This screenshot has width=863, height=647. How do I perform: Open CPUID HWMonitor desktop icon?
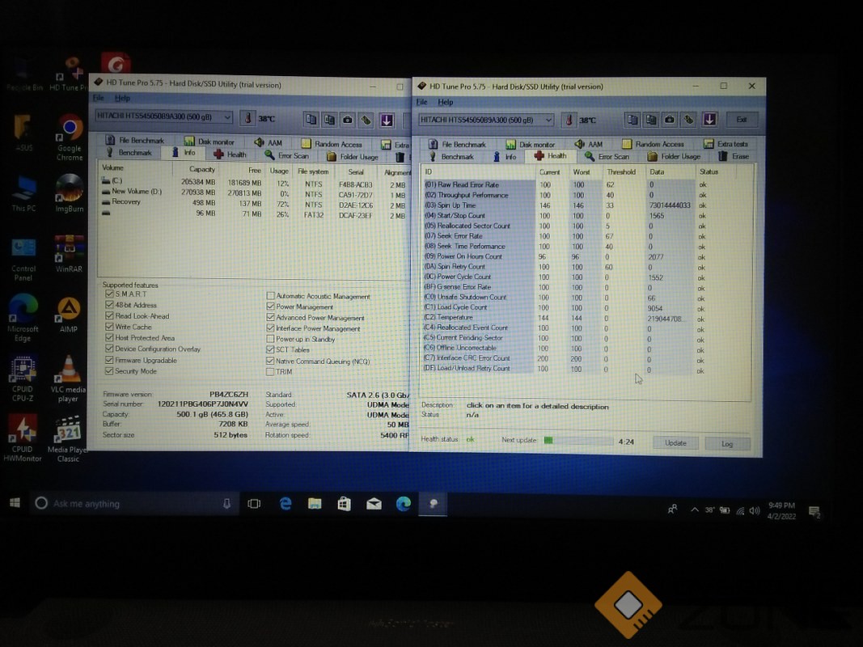tap(22, 438)
